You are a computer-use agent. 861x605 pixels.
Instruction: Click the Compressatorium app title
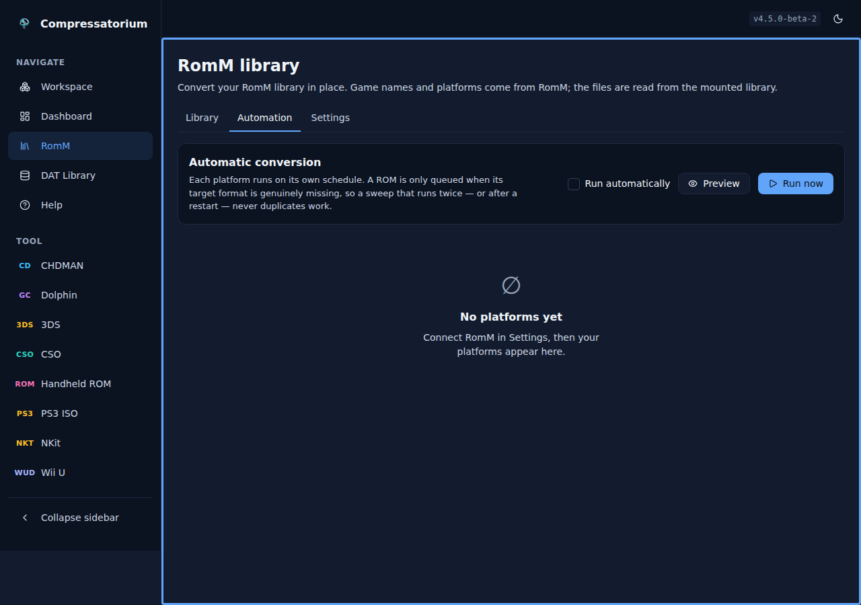click(x=93, y=24)
